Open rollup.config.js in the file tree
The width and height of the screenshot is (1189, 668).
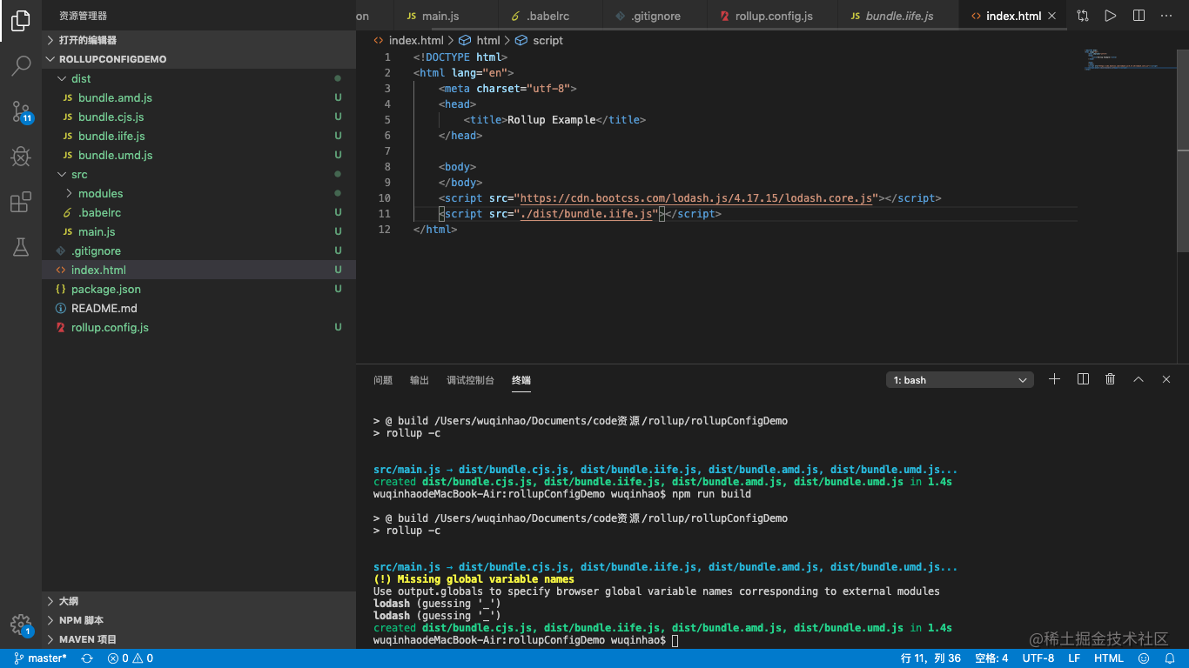click(x=198, y=327)
